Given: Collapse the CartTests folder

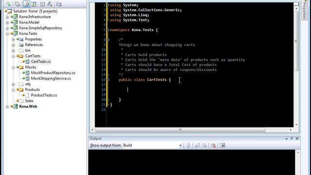Looking at the screenshot, I should pyautogui.click(x=13, y=56).
